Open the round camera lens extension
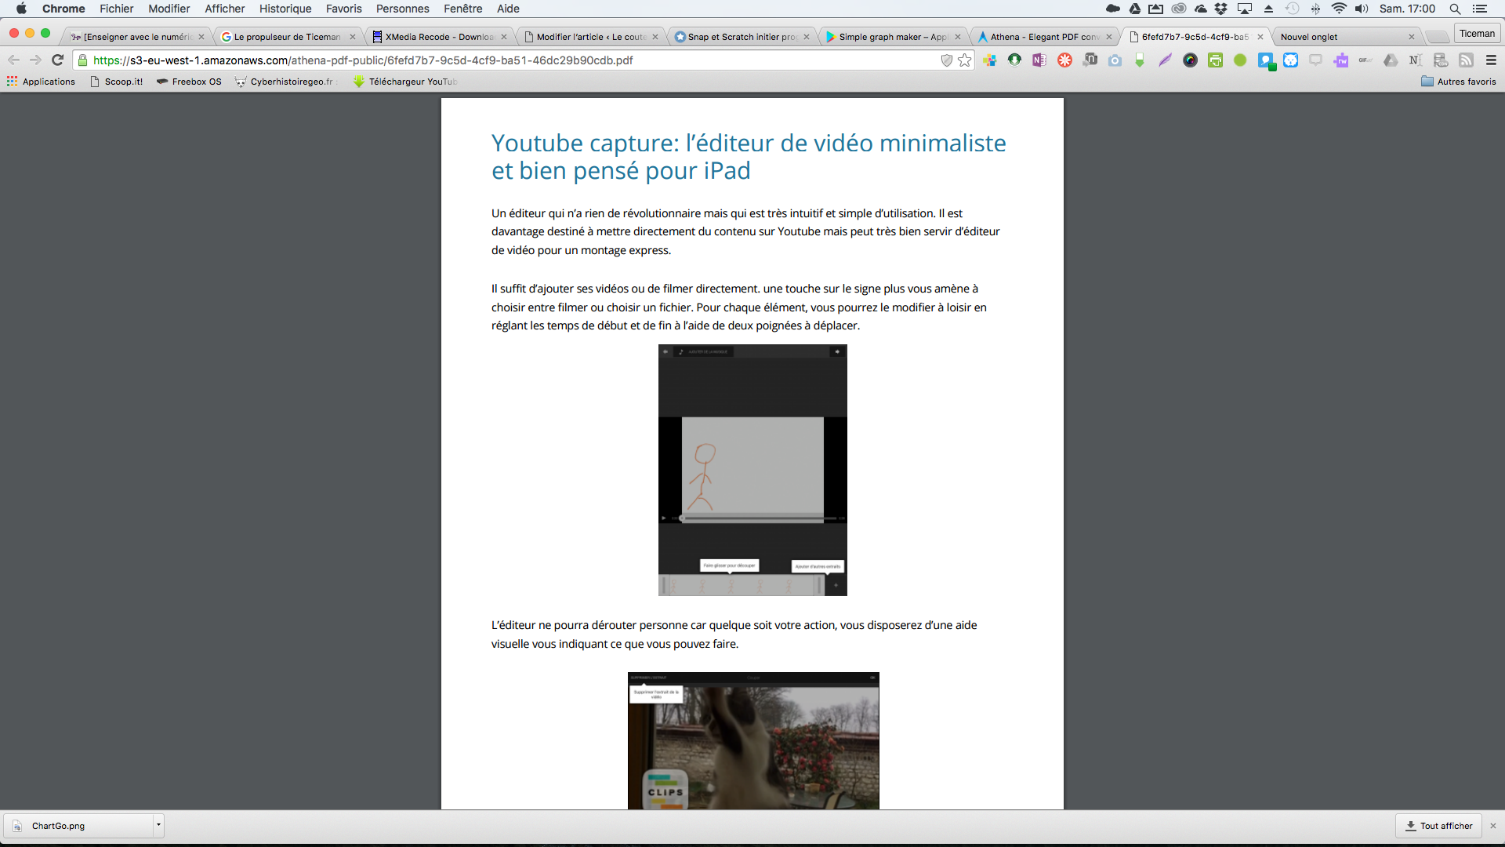Image resolution: width=1505 pixels, height=847 pixels. pyautogui.click(x=1190, y=60)
